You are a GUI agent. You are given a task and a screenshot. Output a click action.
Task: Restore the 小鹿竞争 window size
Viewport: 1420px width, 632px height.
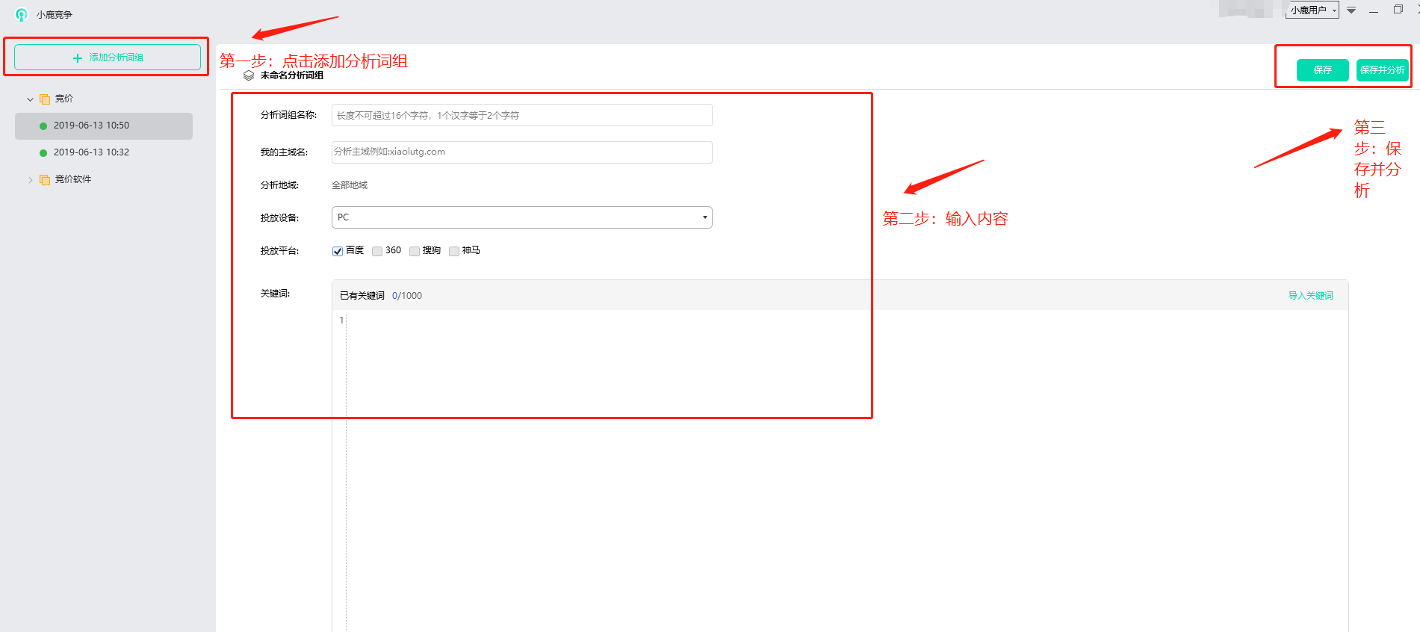(x=1398, y=10)
